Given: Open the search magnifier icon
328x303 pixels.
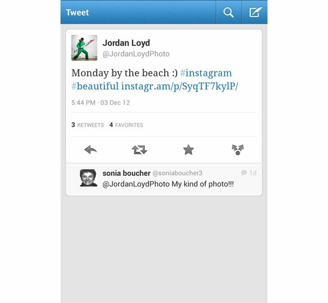Looking at the screenshot, I should pyautogui.click(x=228, y=13).
